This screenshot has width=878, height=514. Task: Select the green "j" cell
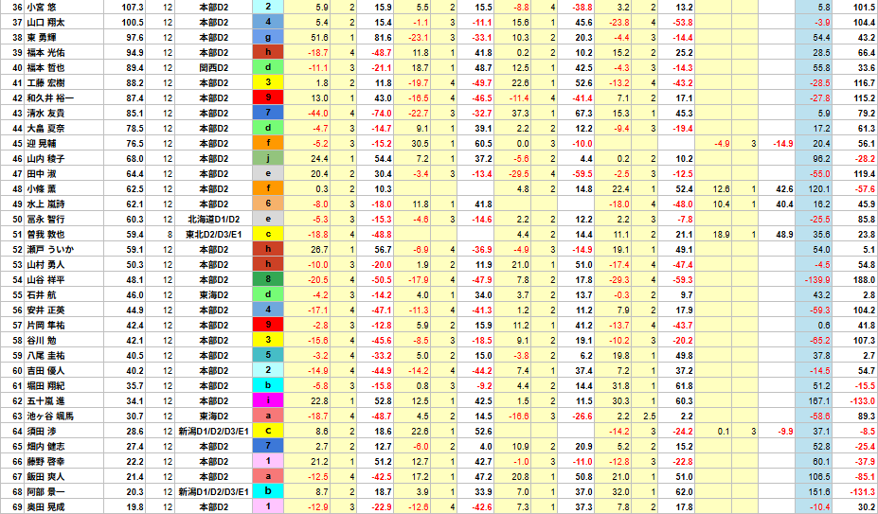tap(268, 159)
